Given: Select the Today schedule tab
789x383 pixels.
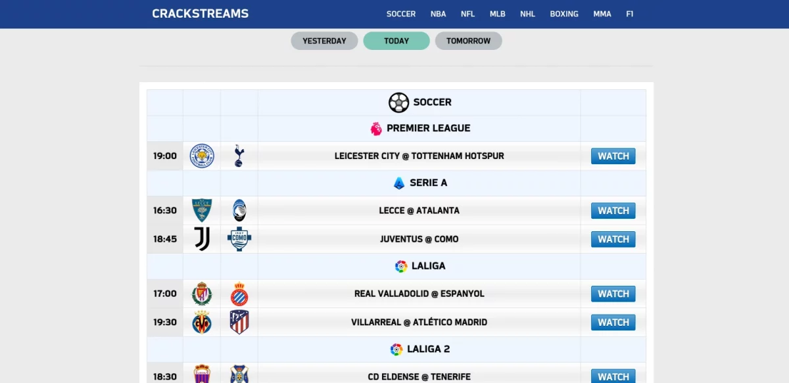Looking at the screenshot, I should coord(396,41).
